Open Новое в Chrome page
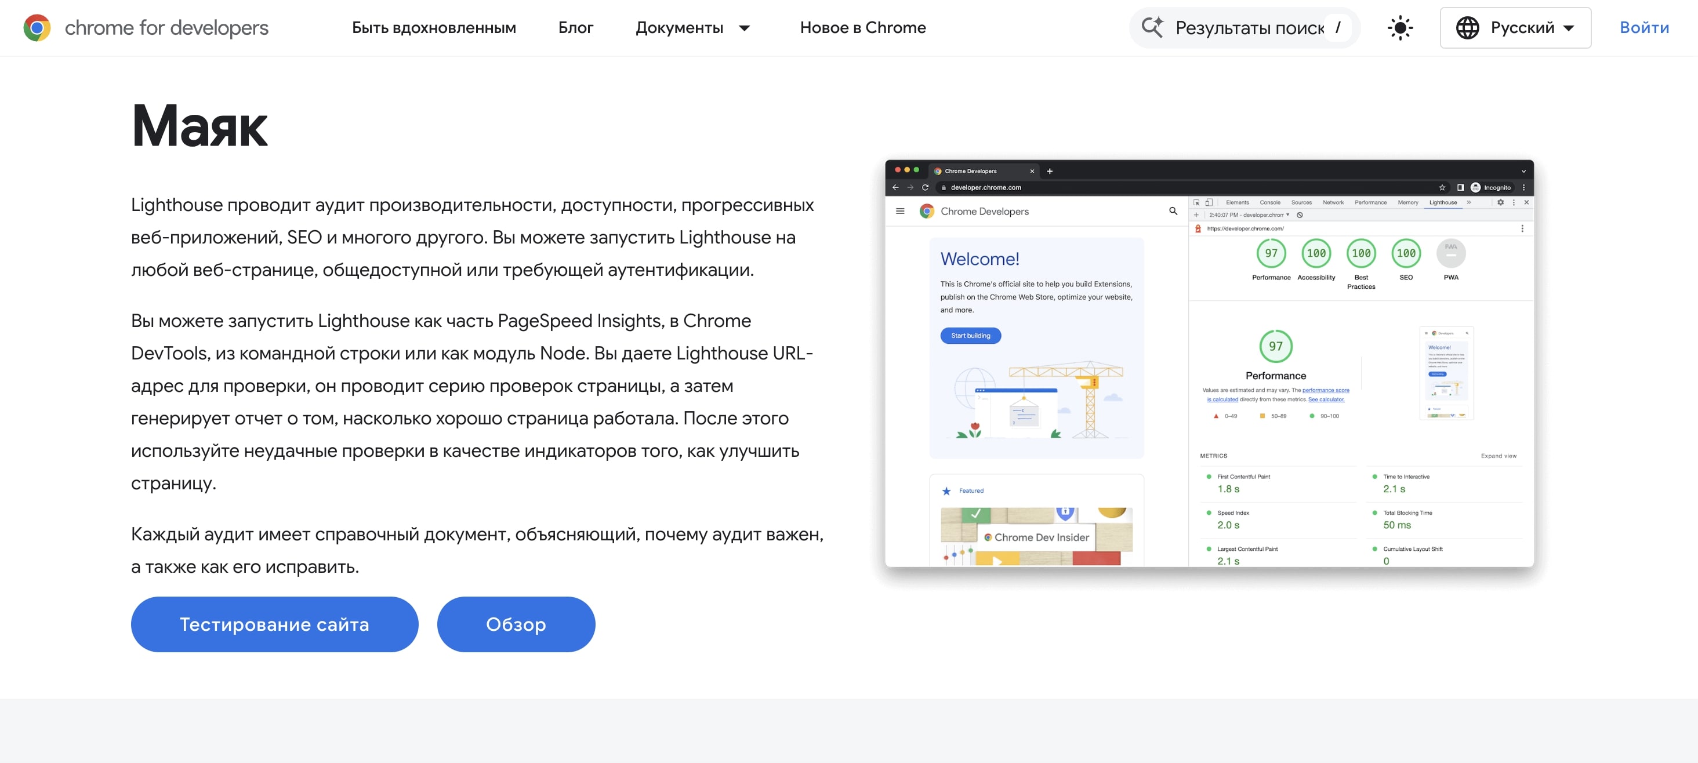The image size is (1698, 763). point(863,28)
